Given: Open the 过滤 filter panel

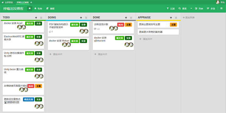Looking at the screenshot, I should (171, 8).
